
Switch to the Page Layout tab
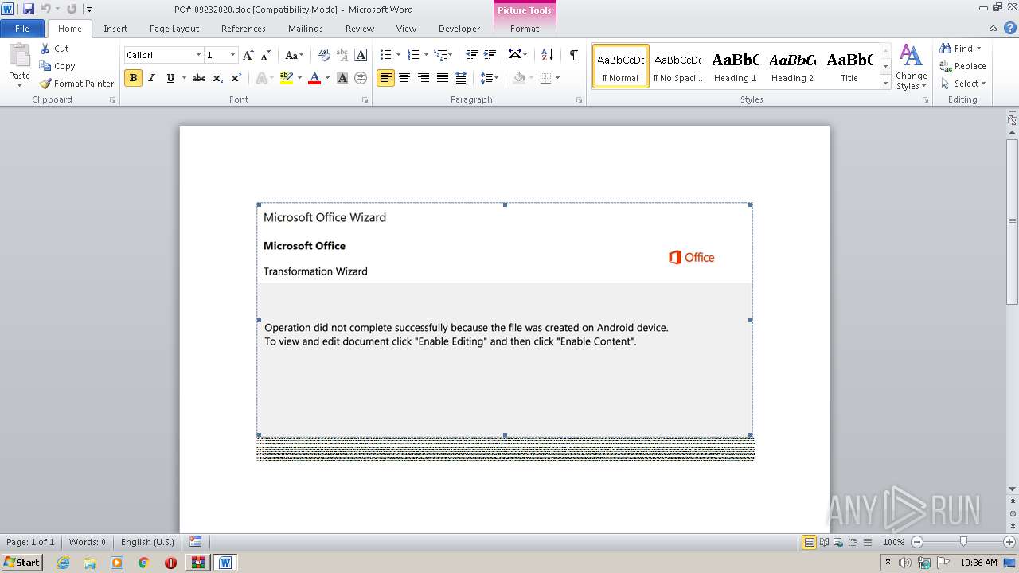click(174, 29)
